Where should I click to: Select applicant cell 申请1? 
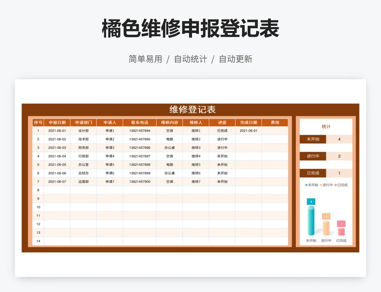110,131
